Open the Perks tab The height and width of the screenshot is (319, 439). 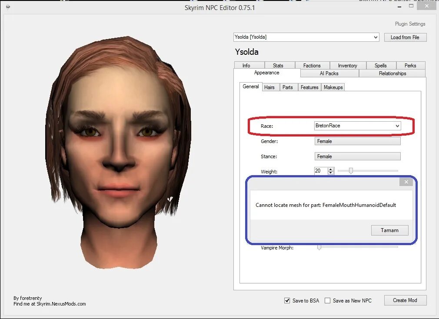pyautogui.click(x=411, y=65)
